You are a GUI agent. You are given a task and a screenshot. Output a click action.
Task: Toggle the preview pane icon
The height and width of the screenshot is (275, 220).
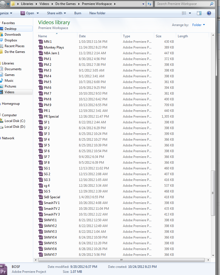coord(199,13)
